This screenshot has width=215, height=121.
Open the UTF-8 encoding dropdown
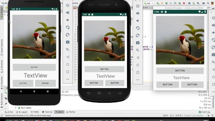pyautogui.click(x=179, y=116)
